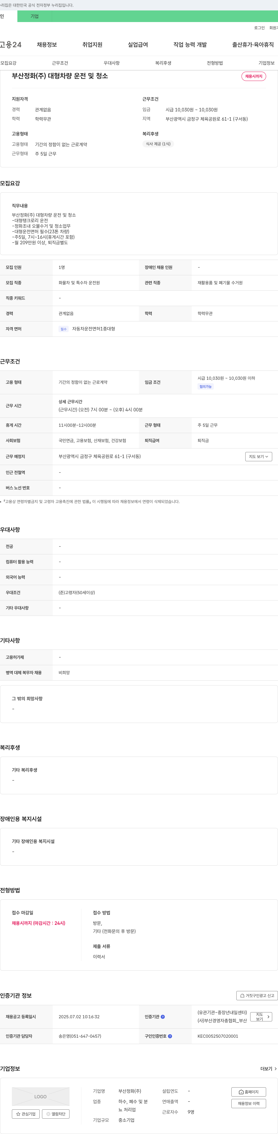Click wage text 시급 10,030원 ~ 10,030원 in summary
This screenshot has width=278, height=1134.
pos(191,110)
